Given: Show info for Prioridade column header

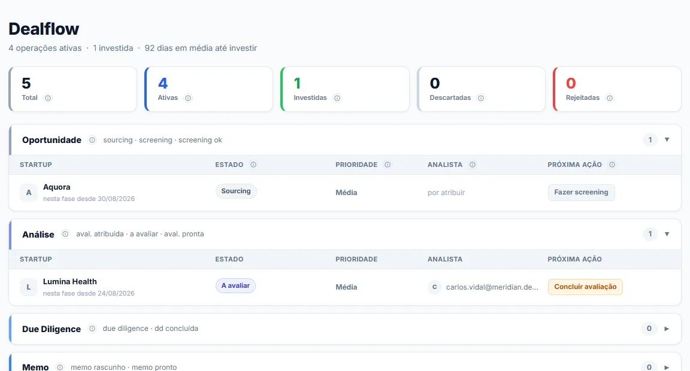Looking at the screenshot, I should tap(388, 165).
